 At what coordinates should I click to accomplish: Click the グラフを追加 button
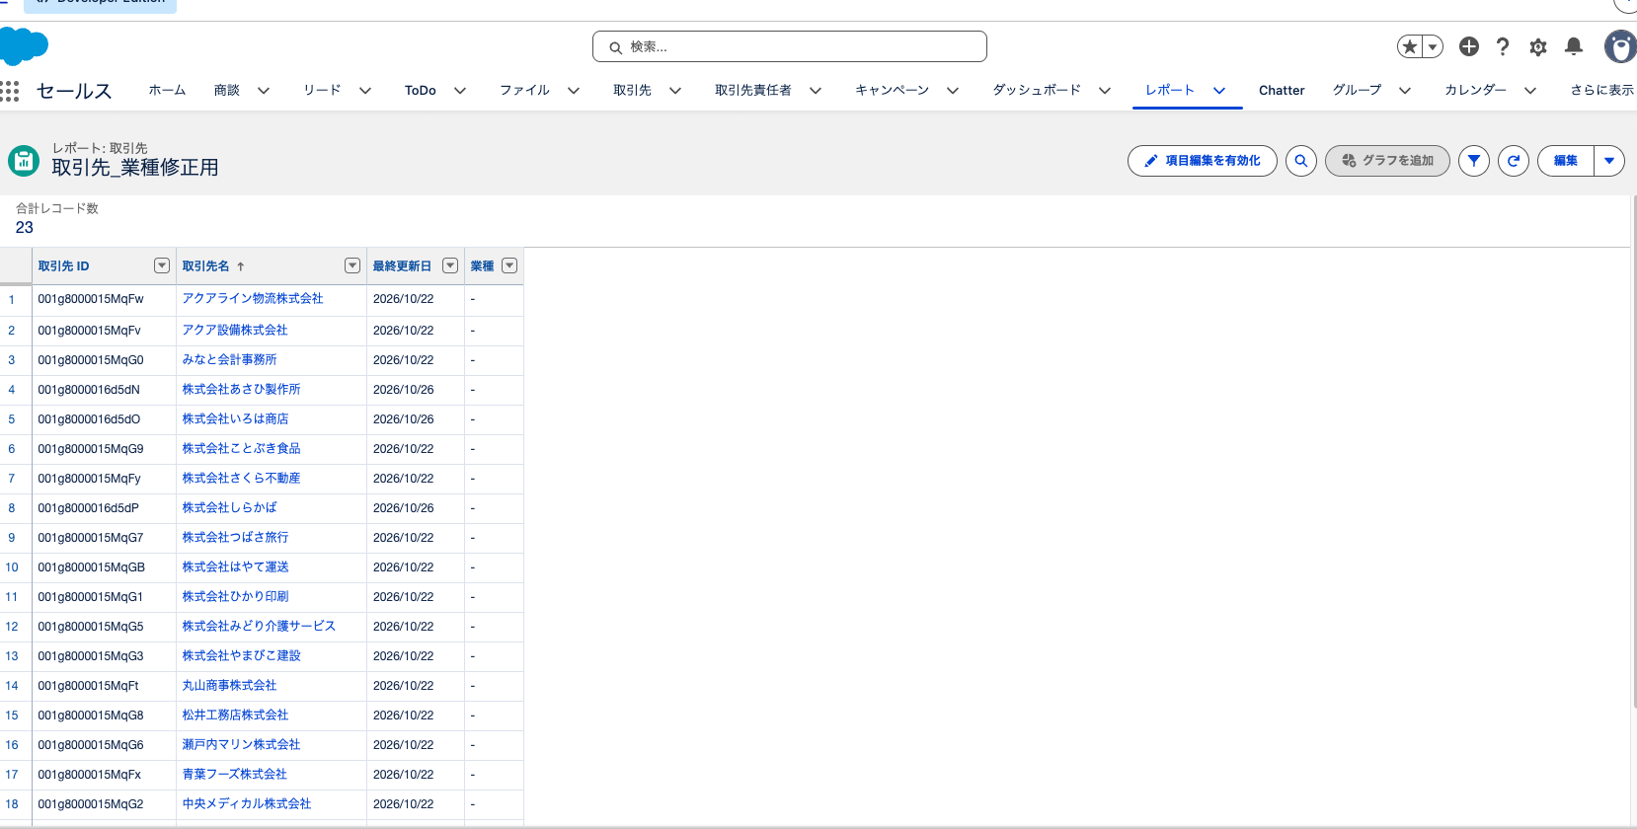click(x=1387, y=161)
